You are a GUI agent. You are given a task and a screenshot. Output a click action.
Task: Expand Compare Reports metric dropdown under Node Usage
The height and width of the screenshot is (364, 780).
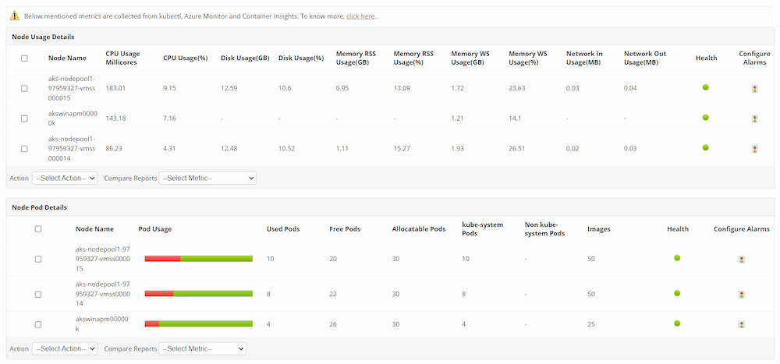click(207, 178)
